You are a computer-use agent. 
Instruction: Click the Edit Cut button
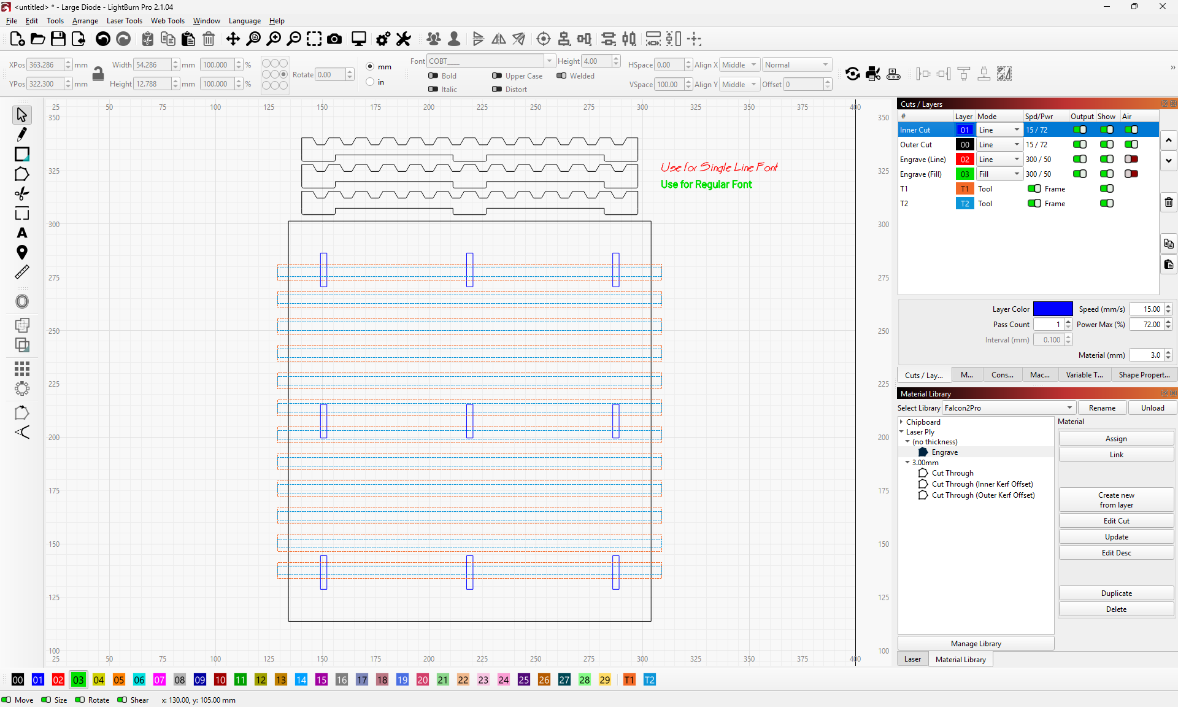coord(1116,520)
